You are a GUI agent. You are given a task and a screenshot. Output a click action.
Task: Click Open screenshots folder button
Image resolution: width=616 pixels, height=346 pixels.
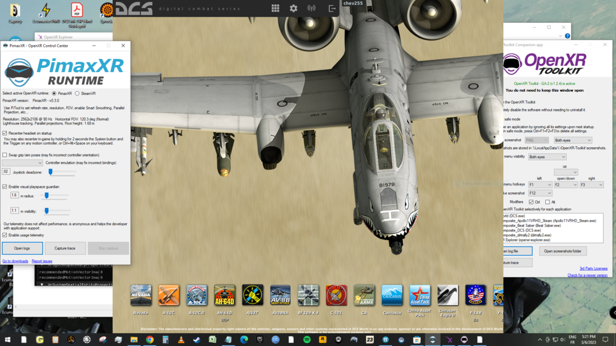(x=562, y=251)
